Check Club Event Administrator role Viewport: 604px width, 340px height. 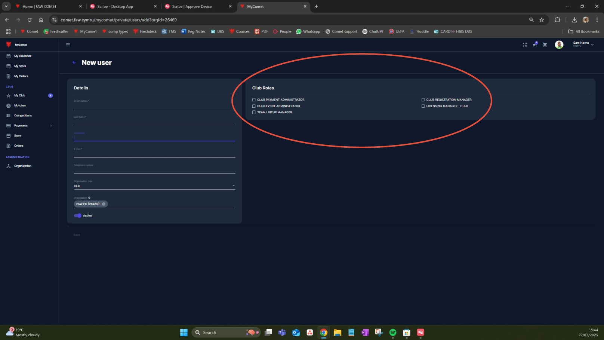(x=254, y=106)
